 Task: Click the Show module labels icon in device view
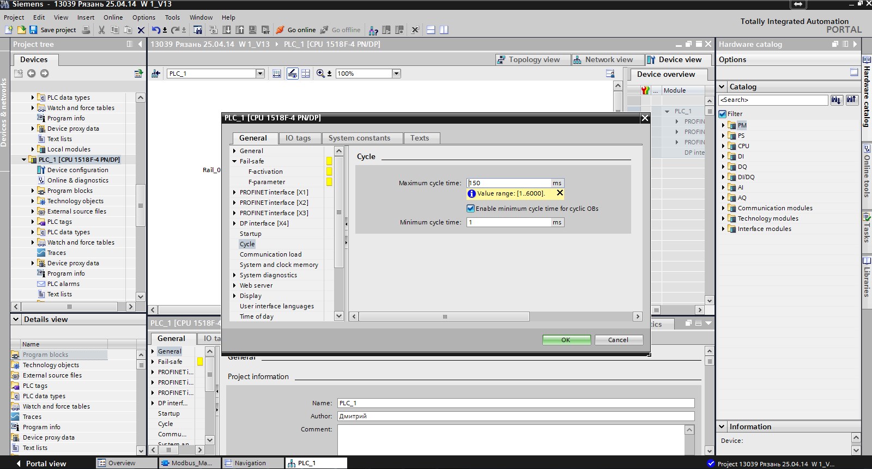pos(276,73)
